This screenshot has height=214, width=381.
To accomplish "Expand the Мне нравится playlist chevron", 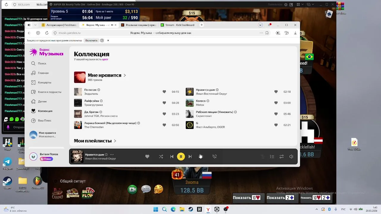I will tap(125, 75).
